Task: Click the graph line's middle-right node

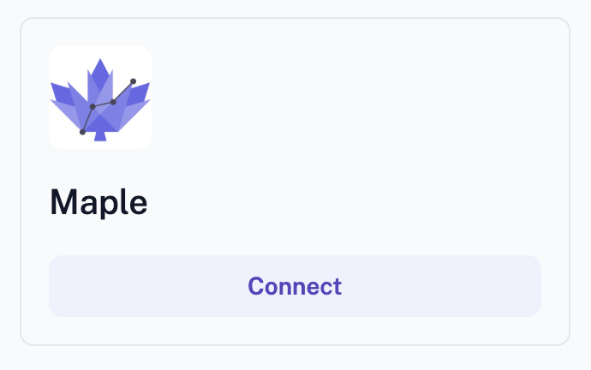Action: [113, 102]
